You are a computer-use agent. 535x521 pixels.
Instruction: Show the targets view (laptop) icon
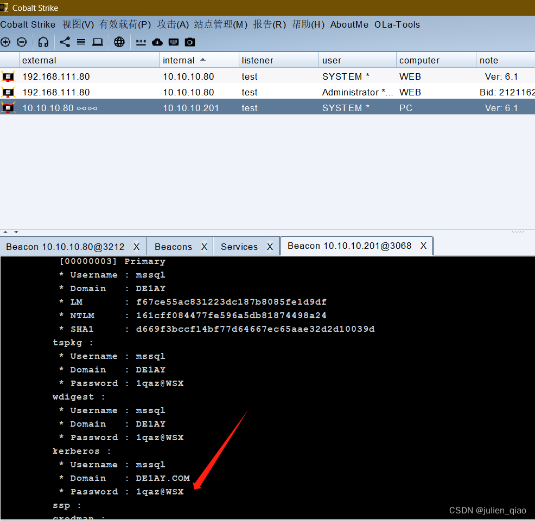click(x=98, y=42)
